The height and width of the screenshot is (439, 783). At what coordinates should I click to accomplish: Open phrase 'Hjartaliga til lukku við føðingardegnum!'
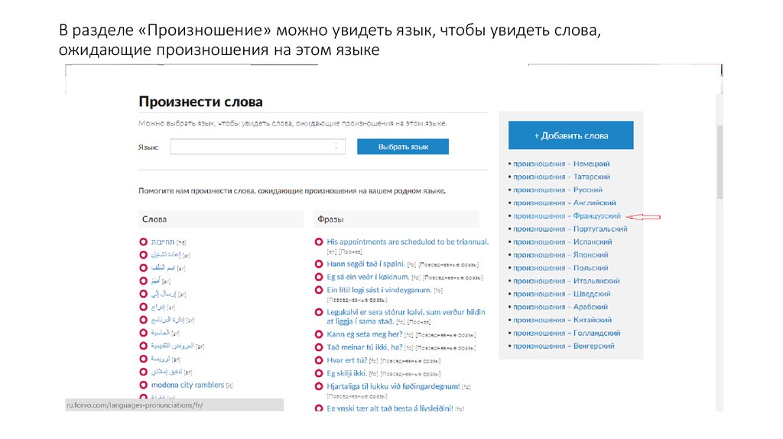[394, 386]
